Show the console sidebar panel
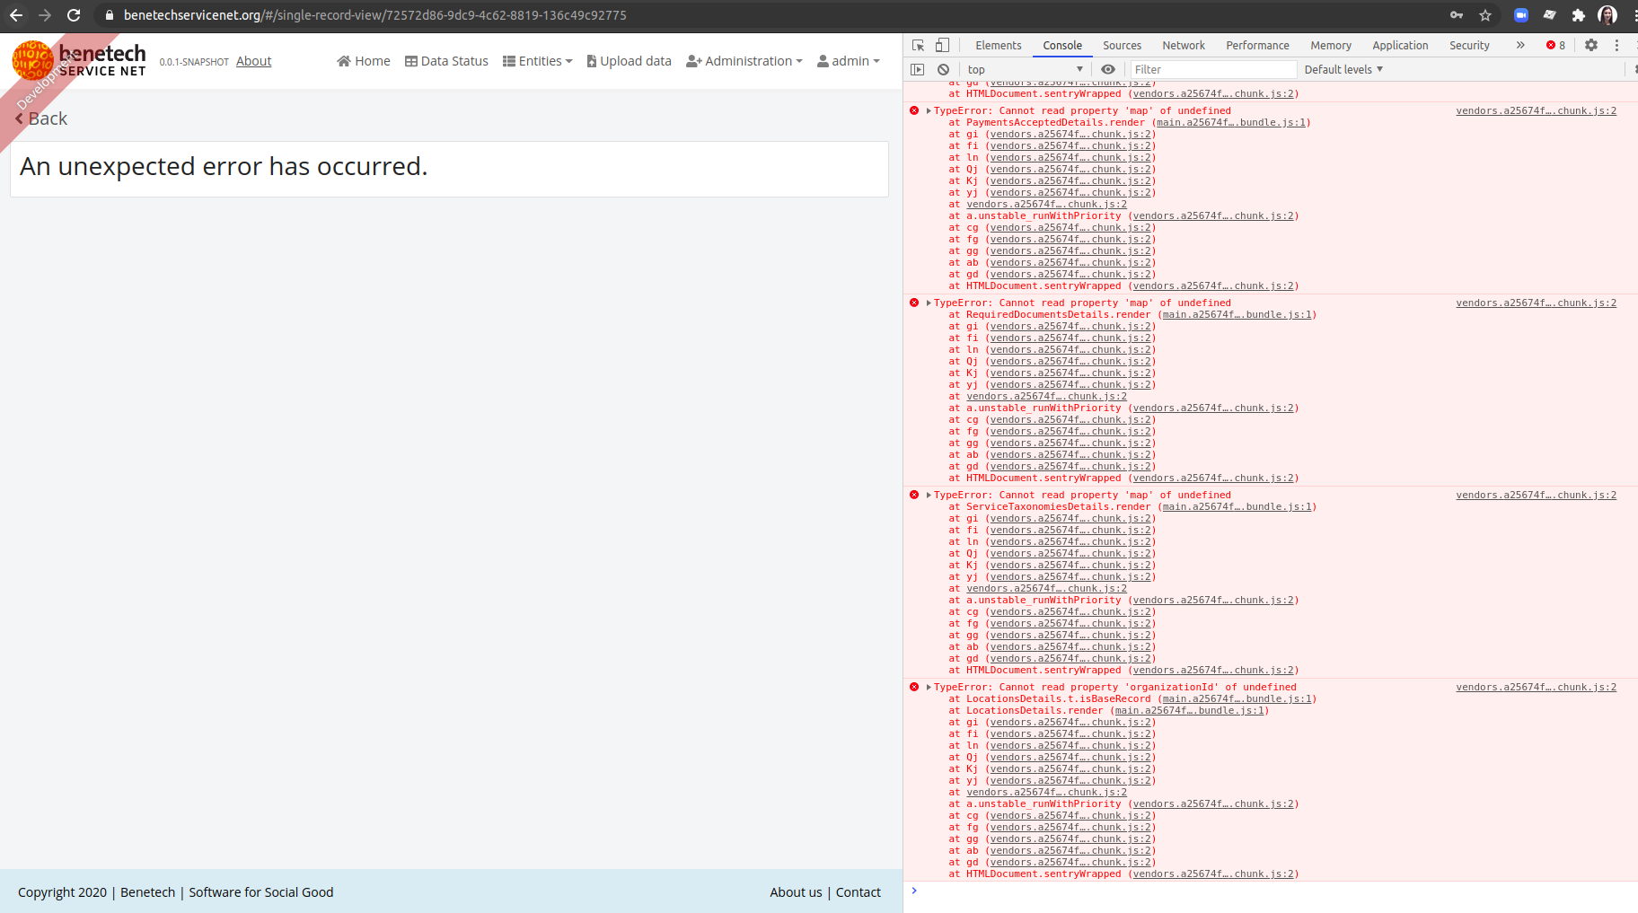Viewport: 1638px width, 913px height. [918, 69]
